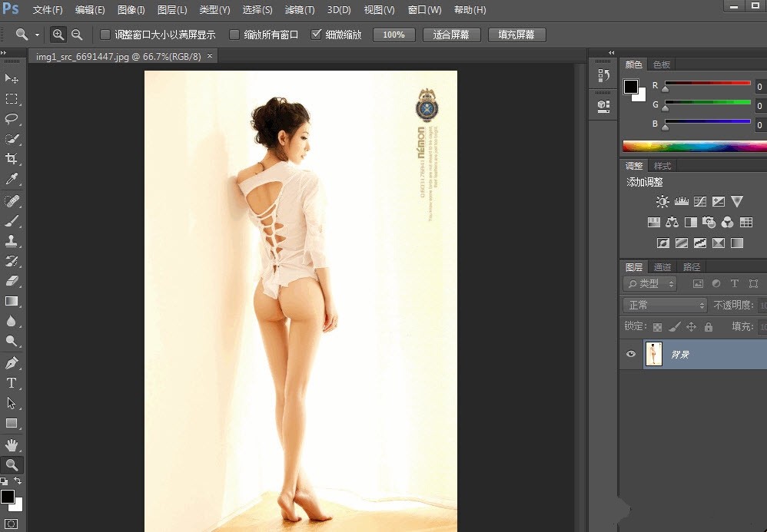Expand the tools panel double-arrow
This screenshot has width=767, height=532.
[x=3, y=52]
